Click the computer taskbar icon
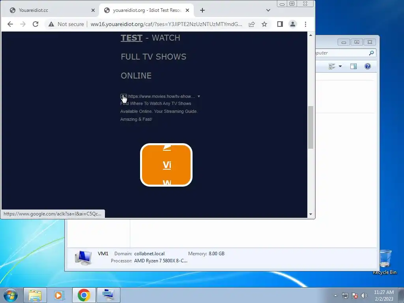This screenshot has width=404, height=303. pyautogui.click(x=108, y=295)
